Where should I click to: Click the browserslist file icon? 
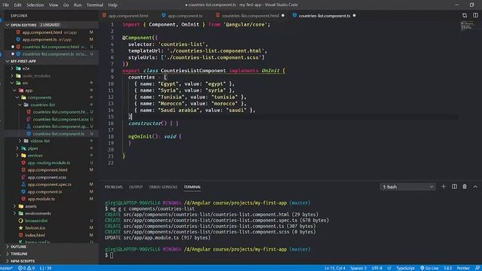(21, 221)
